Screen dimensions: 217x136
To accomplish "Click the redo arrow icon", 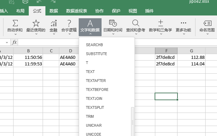I will coord(53,1).
